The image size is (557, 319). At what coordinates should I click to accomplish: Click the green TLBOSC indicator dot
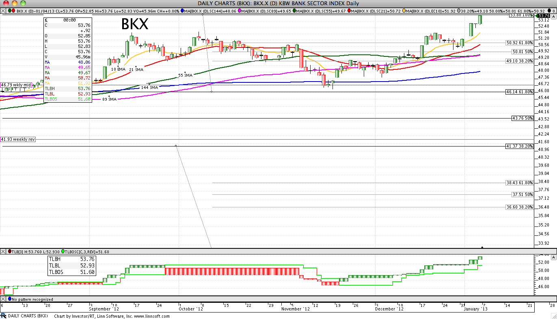pos(63,252)
